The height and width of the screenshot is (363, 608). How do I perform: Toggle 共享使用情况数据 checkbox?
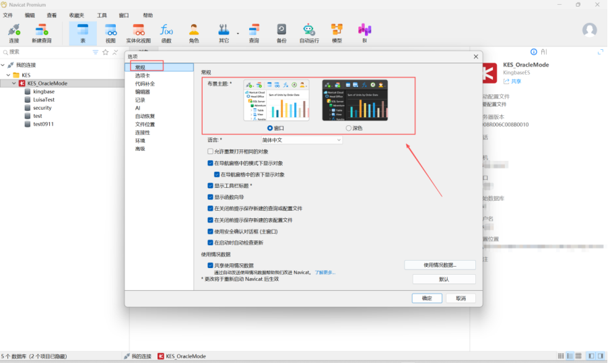[211, 265]
